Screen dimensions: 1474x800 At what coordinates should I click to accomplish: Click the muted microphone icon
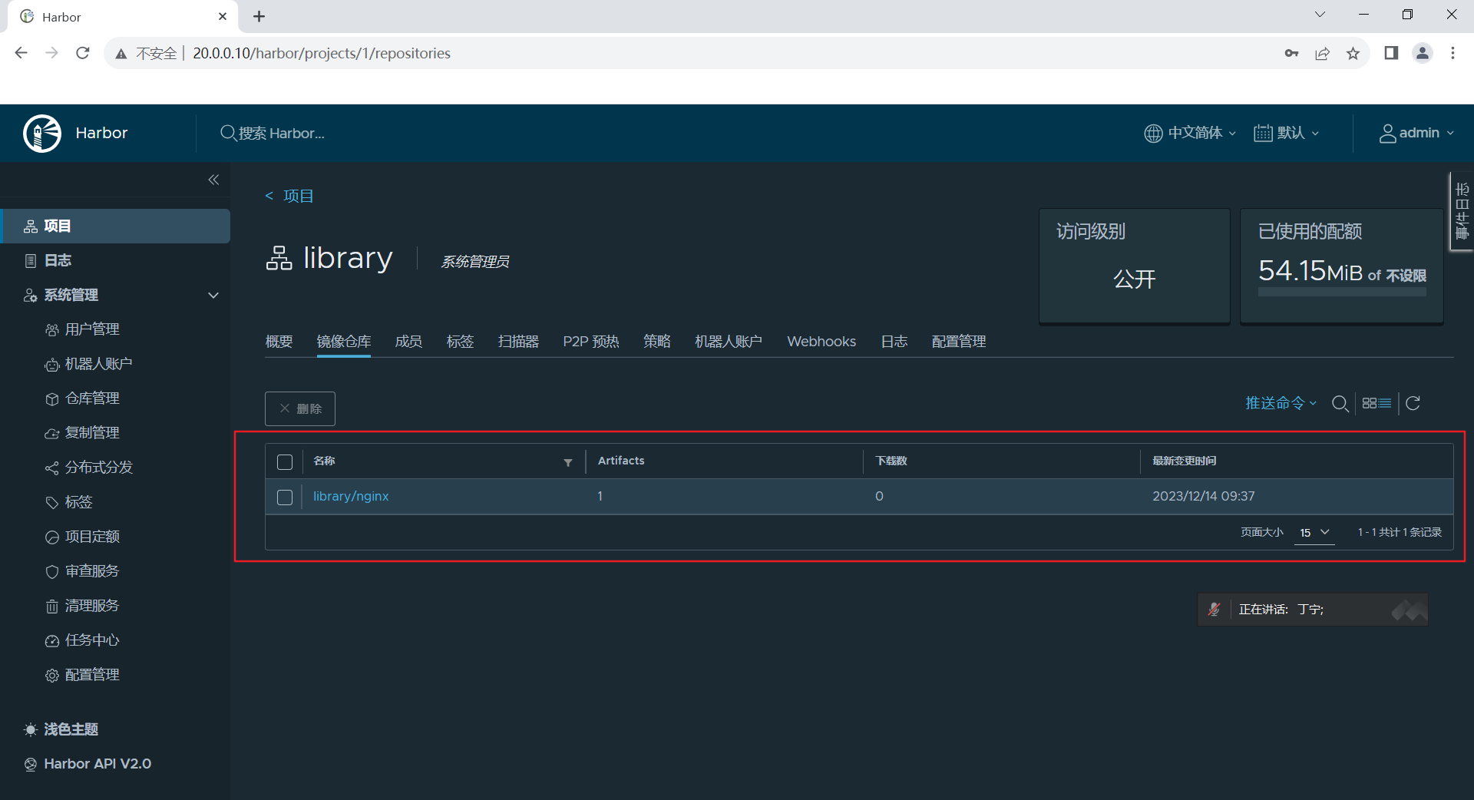[1214, 610]
